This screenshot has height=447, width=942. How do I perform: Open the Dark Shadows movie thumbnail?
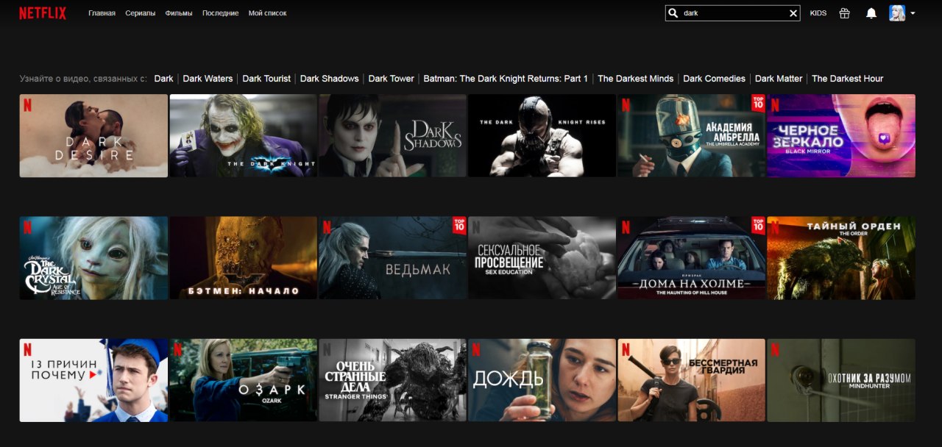[x=392, y=135]
